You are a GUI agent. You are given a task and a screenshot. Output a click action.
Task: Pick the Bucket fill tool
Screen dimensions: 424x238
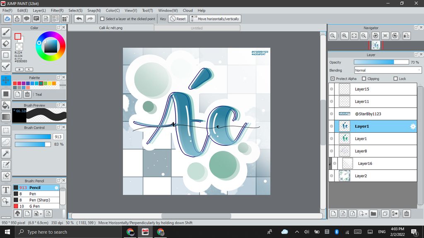[6, 106]
